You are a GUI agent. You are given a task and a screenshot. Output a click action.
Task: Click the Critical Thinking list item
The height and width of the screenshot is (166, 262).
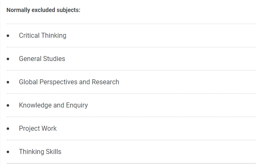click(x=43, y=36)
